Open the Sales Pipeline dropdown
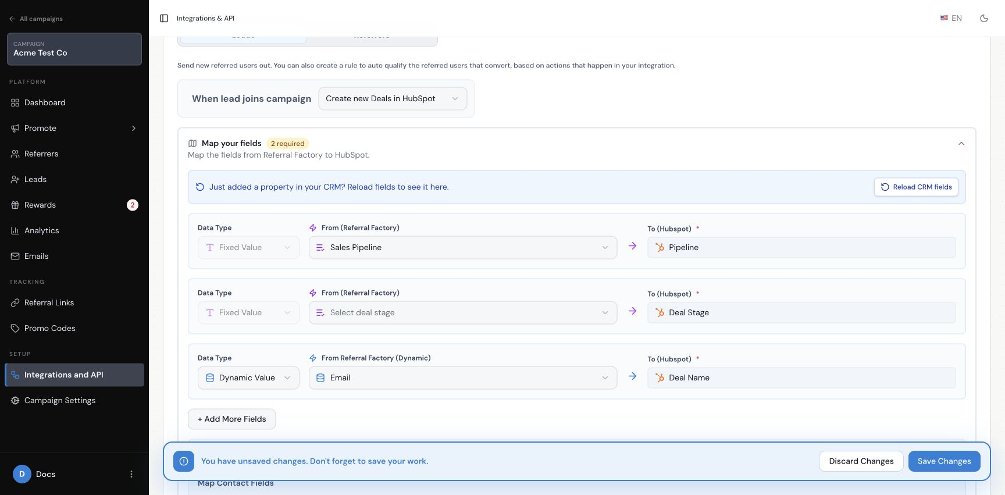 (x=463, y=247)
